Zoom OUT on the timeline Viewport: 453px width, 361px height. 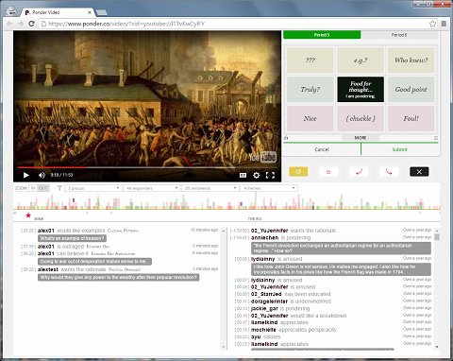tap(42, 188)
